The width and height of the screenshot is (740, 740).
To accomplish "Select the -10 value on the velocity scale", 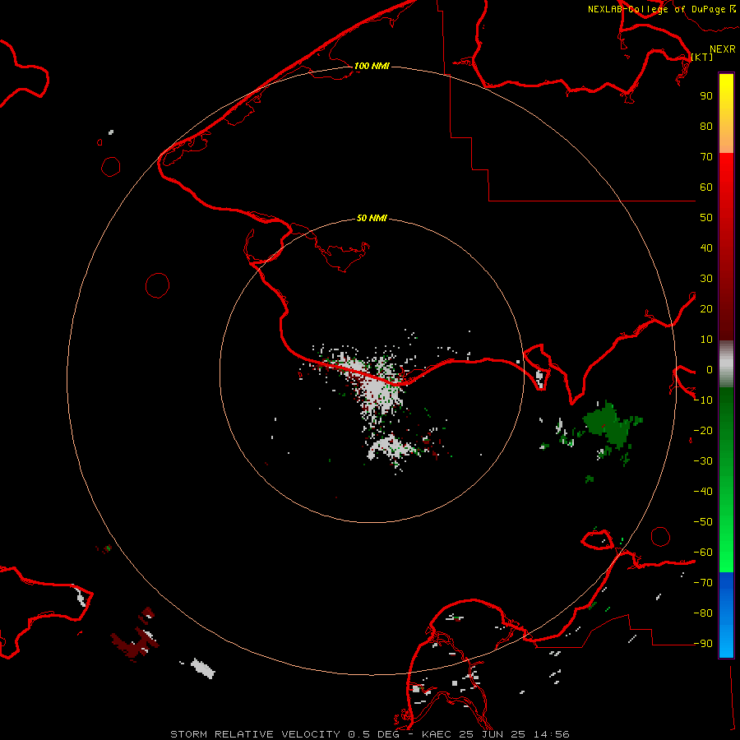I will (x=703, y=400).
